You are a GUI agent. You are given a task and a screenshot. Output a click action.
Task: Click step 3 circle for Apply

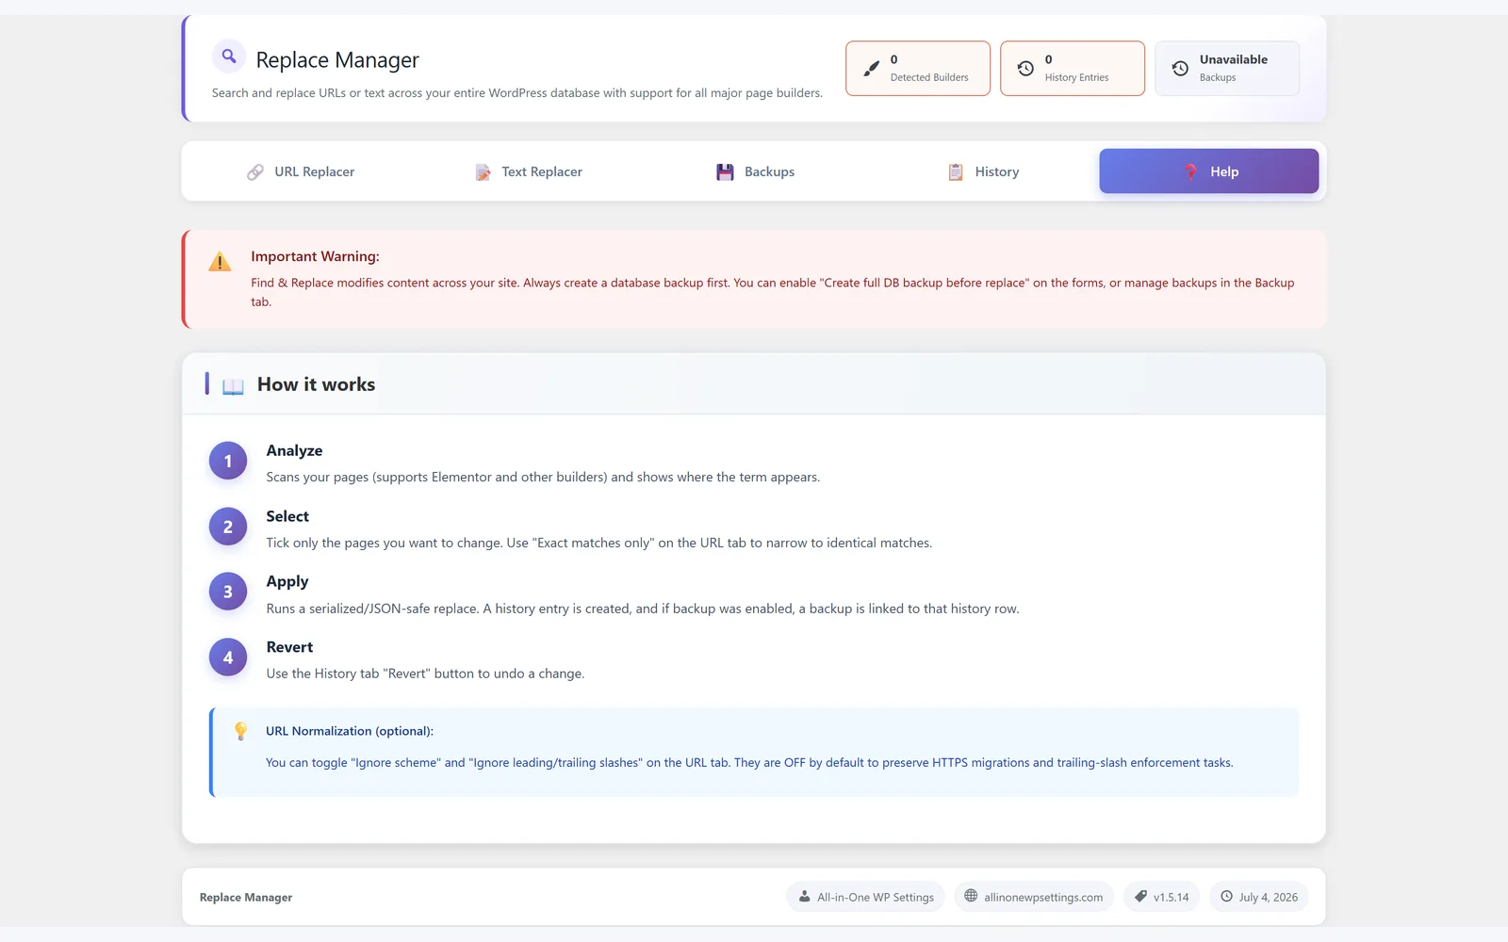(x=228, y=592)
